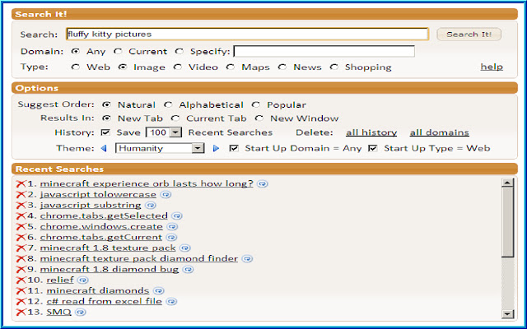The image size is (527, 329).
Task: Click the scroll down arrow in Recent Searches
Action: pyautogui.click(x=507, y=313)
